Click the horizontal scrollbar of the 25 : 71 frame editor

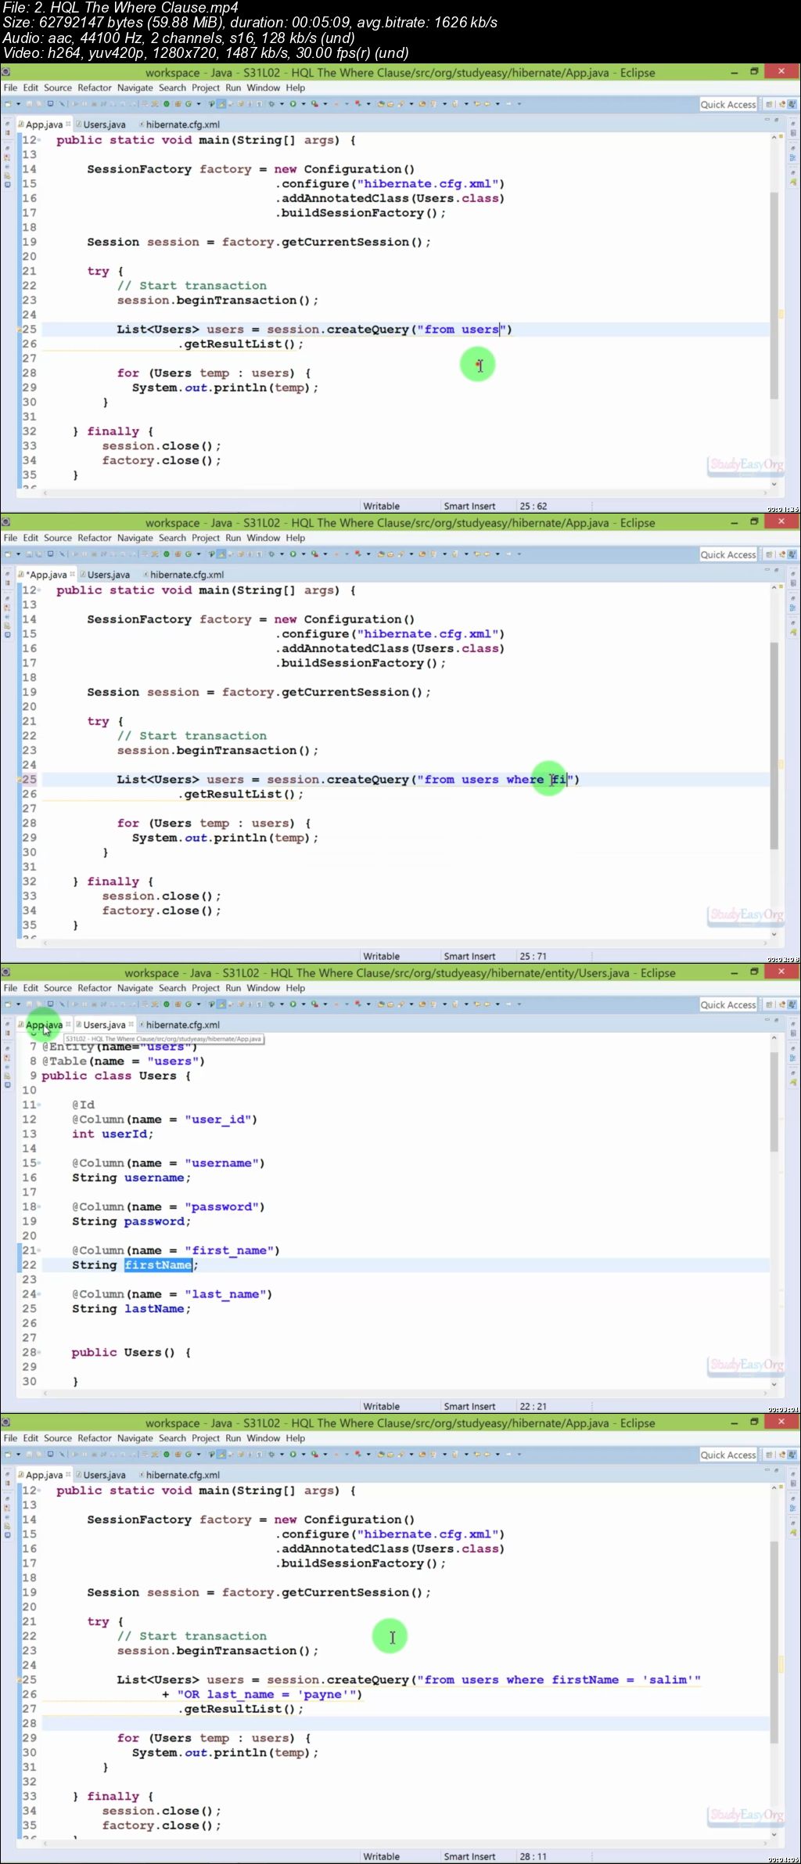click(404, 943)
